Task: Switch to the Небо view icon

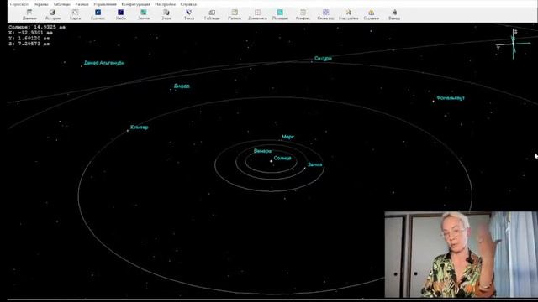Action: [x=121, y=14]
